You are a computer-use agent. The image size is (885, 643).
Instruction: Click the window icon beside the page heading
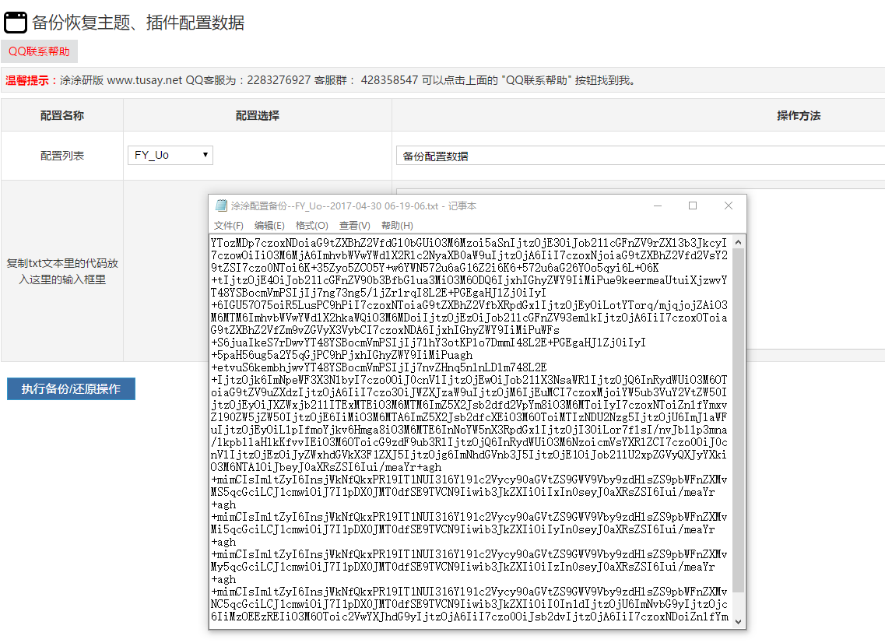[16, 23]
